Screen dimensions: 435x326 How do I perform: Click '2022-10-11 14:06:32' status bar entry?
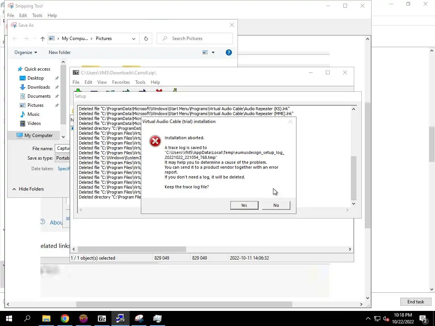point(249,258)
